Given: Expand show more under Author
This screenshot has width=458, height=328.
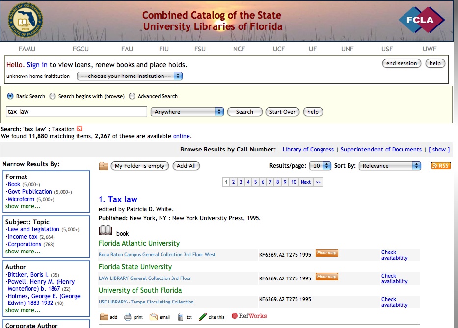Looking at the screenshot, I should click(x=23, y=310).
